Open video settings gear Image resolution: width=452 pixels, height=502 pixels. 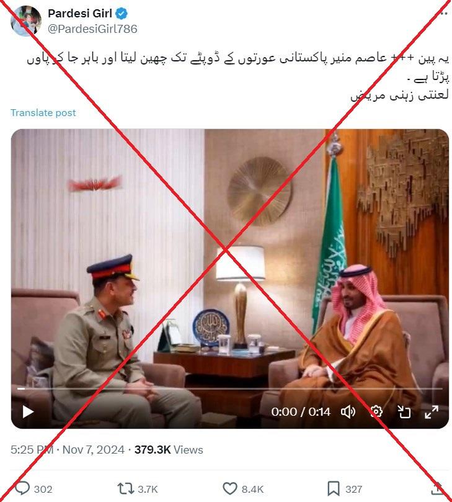(376, 411)
